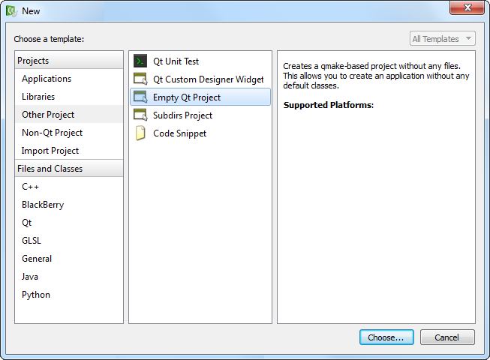Select the GLSL file category
Viewport: 490px width, 360px height.
click(32, 241)
